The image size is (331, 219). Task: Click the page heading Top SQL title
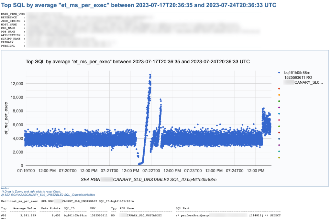[x=139, y=5]
